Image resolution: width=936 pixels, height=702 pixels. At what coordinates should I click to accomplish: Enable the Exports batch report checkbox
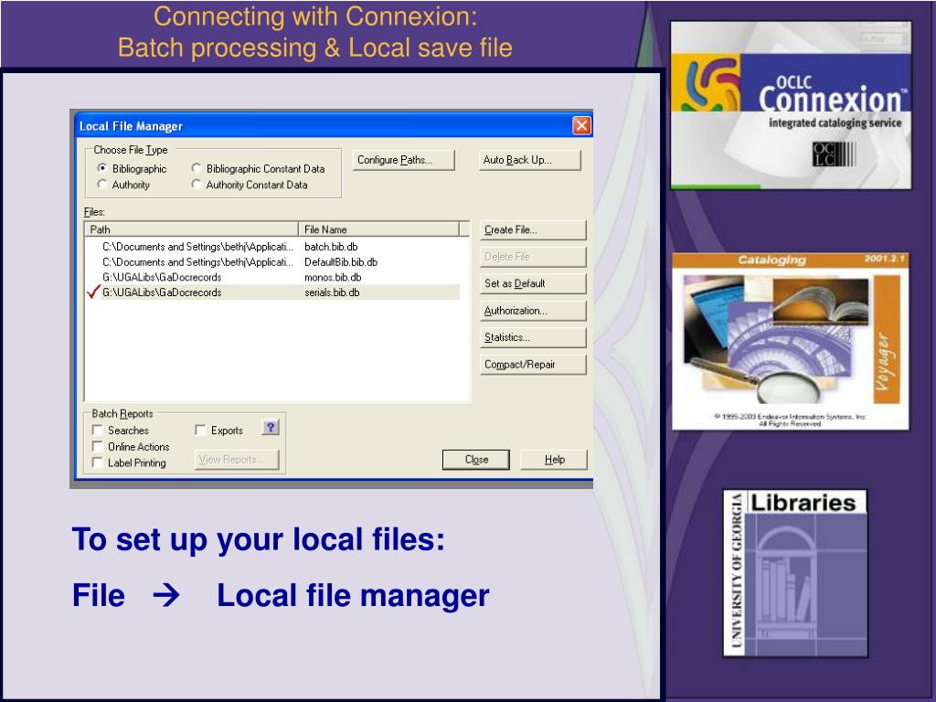tap(200, 430)
